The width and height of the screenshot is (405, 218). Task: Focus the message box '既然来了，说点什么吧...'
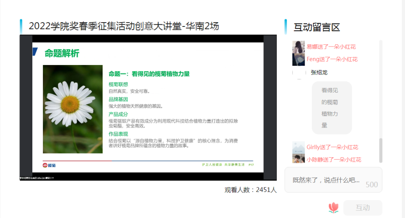coord(333,180)
